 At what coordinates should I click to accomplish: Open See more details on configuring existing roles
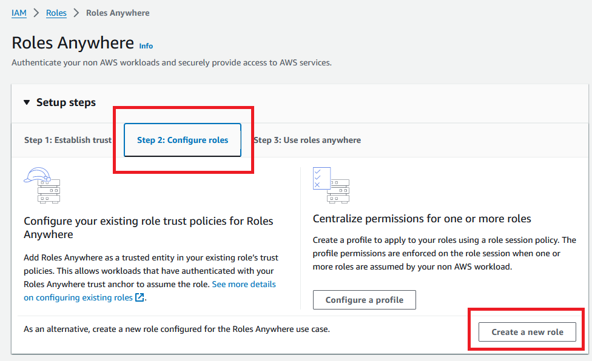pyautogui.click(x=243, y=284)
